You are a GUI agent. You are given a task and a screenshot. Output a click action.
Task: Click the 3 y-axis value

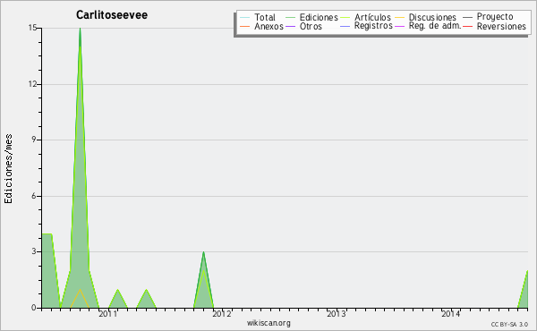[34, 252]
